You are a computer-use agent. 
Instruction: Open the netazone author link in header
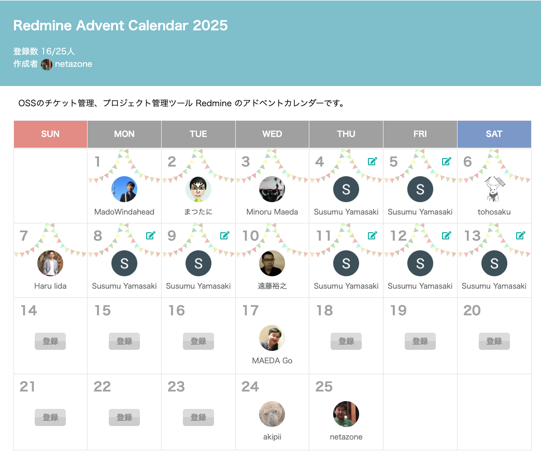(x=74, y=64)
